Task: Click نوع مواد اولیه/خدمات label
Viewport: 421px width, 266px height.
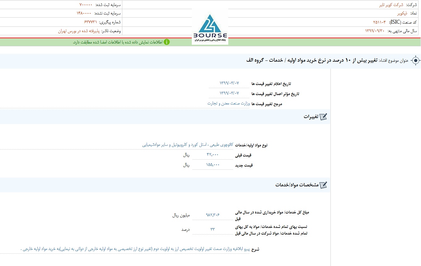Action: 252,145
